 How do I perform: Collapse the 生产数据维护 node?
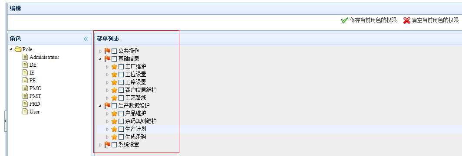(100, 105)
